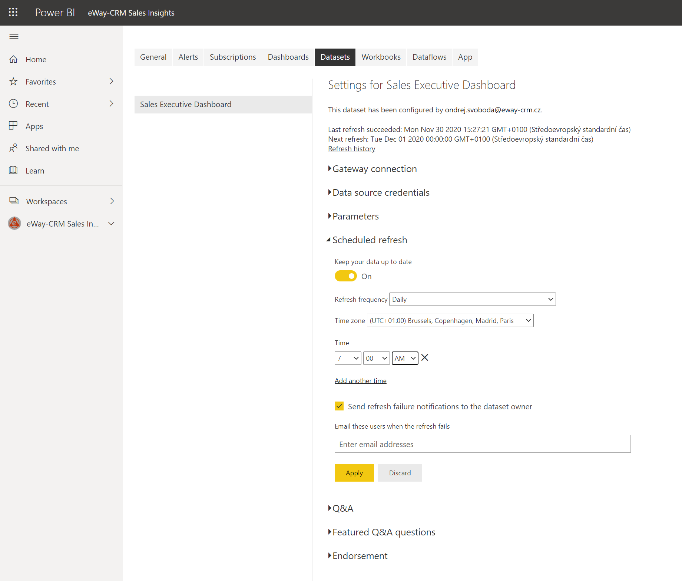The height and width of the screenshot is (581, 682).
Task: Open the minutes dropdown showing 00
Action: [x=377, y=358]
